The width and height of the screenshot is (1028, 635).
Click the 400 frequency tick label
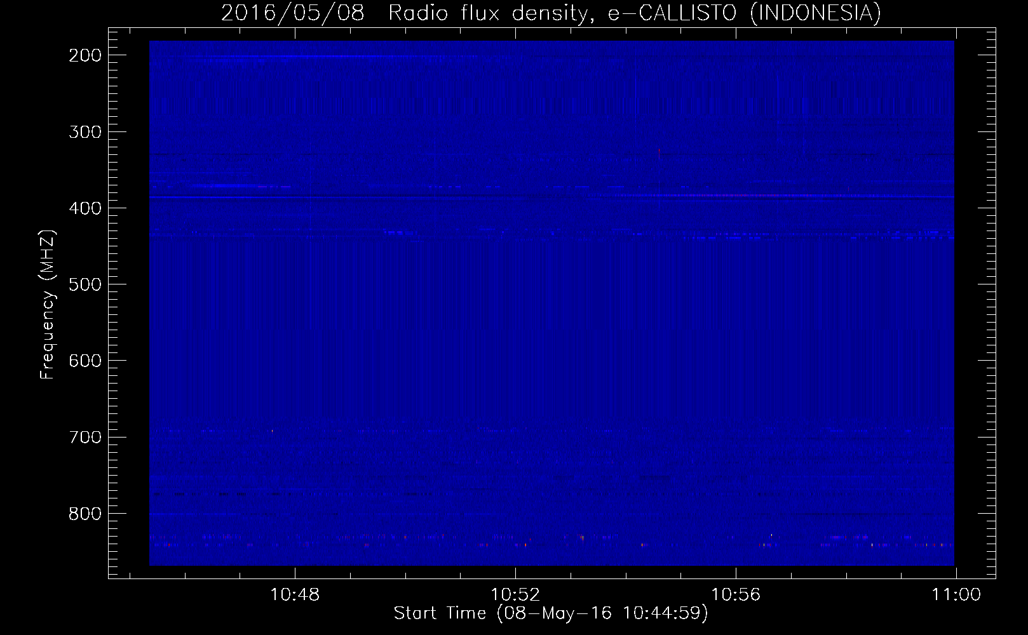coord(84,208)
